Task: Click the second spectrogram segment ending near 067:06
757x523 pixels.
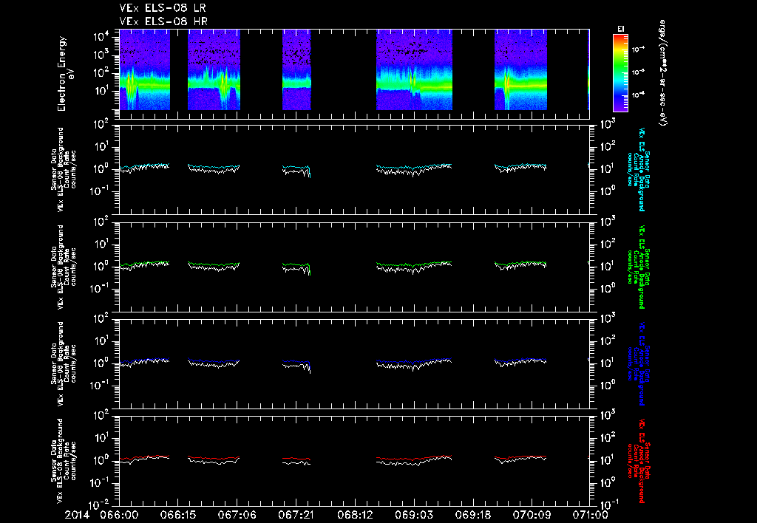Action: 214,70
